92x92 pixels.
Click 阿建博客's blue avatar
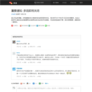point(14,69)
